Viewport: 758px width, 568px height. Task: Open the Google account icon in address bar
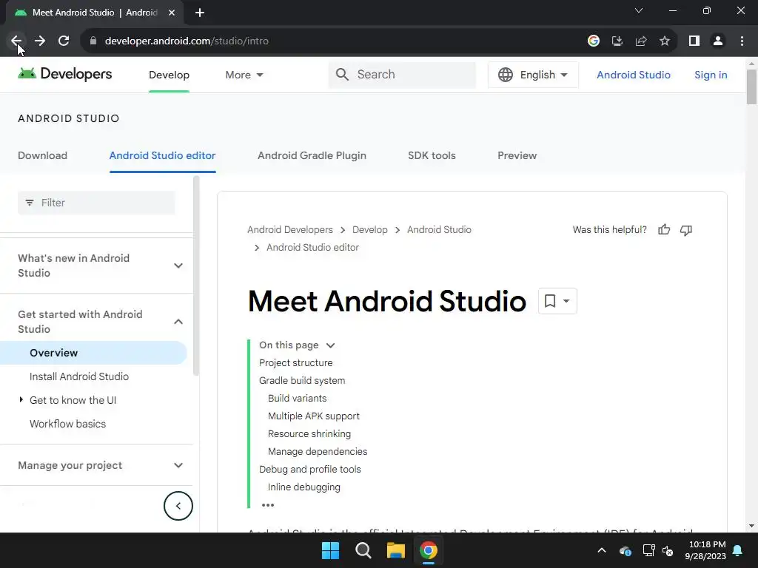point(594,41)
